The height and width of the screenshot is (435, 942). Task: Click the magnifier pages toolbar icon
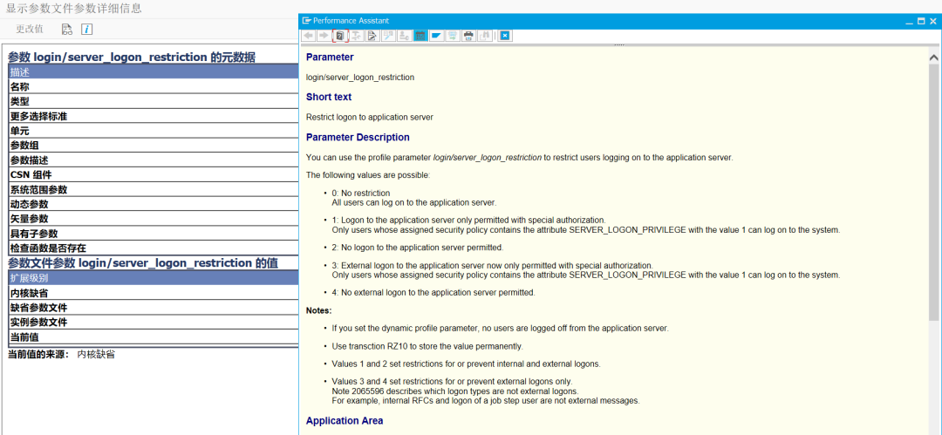[x=388, y=36]
